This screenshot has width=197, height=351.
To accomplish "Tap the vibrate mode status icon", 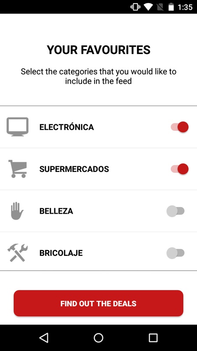I will 135,7.
